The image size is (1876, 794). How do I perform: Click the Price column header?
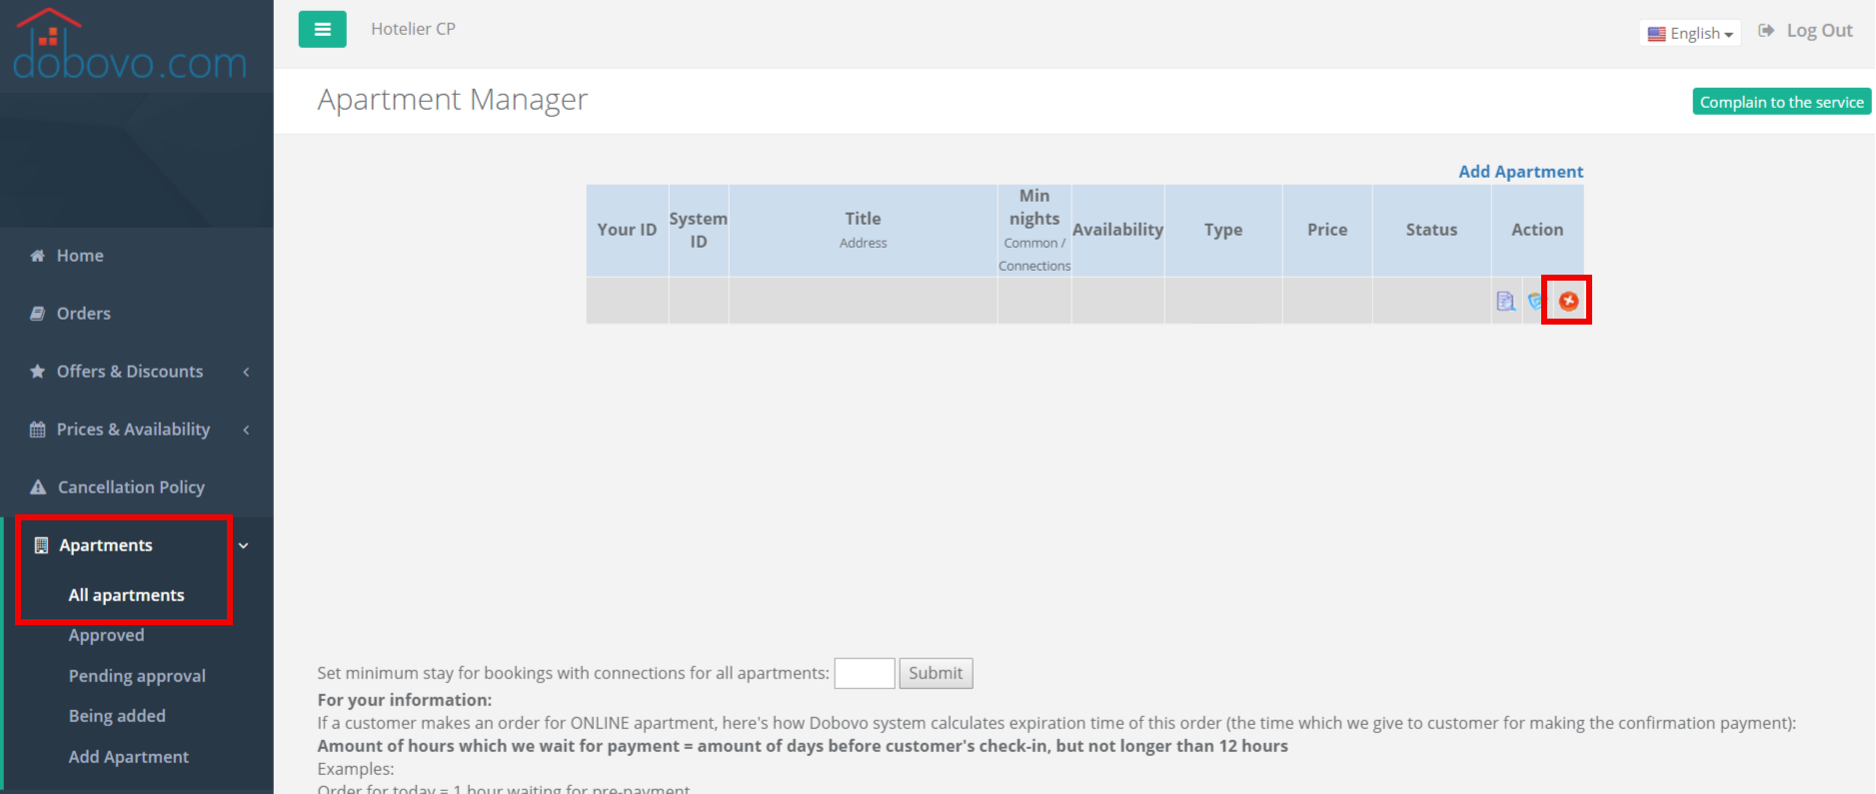1327,230
